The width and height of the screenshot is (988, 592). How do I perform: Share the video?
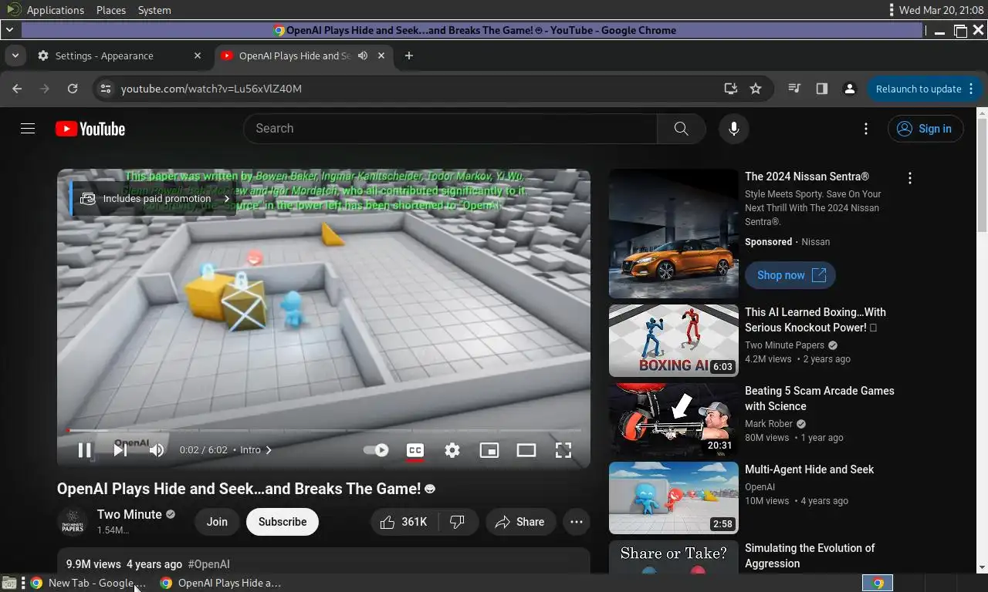click(521, 522)
